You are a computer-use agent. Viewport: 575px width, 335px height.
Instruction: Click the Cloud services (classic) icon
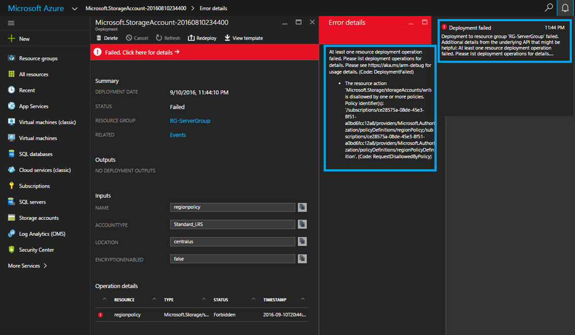[x=11, y=170]
